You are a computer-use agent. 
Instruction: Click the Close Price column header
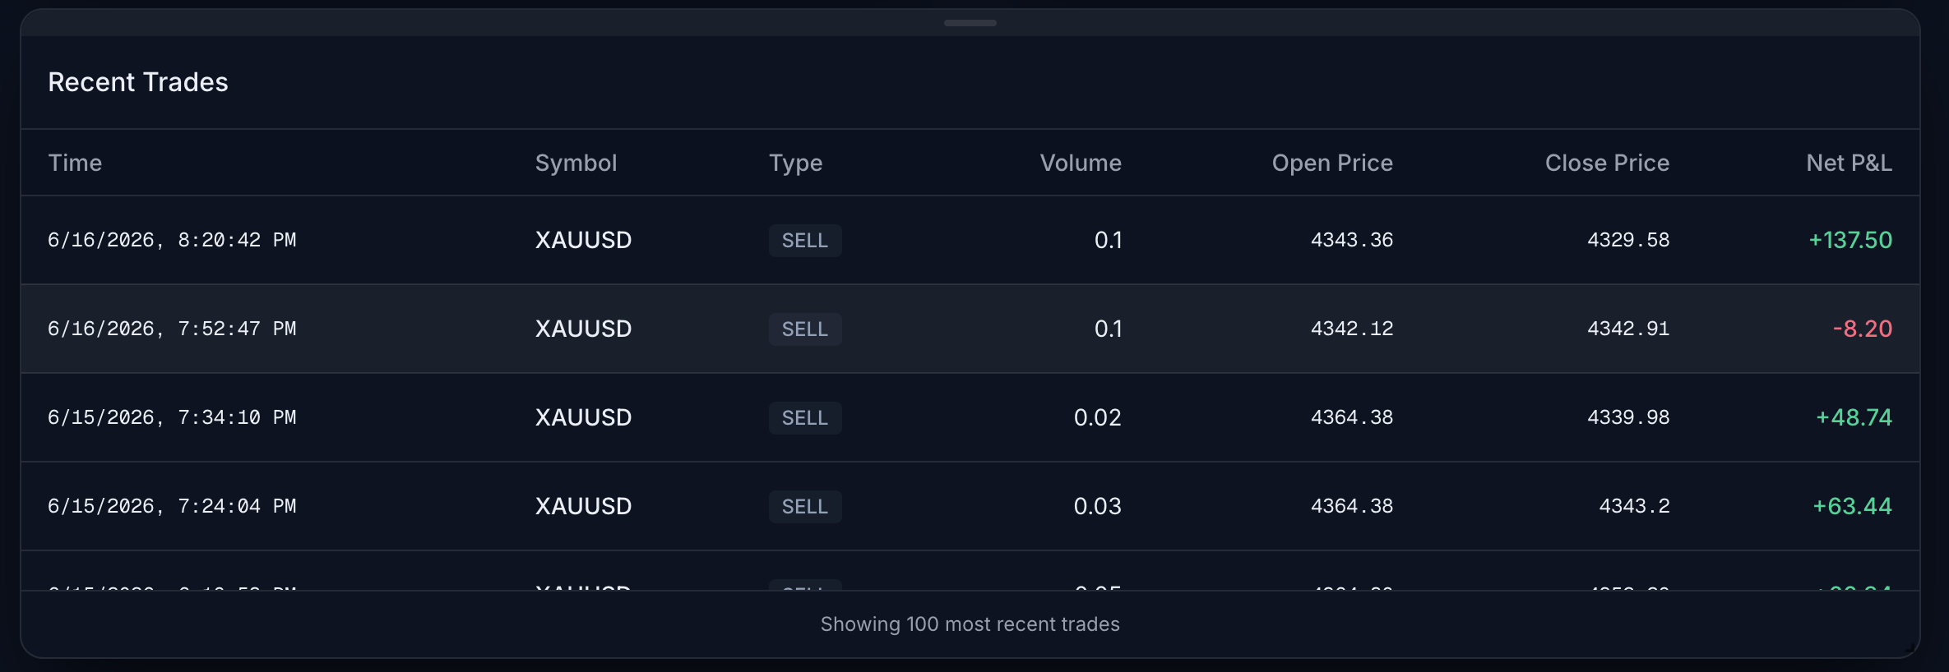coord(1607,163)
